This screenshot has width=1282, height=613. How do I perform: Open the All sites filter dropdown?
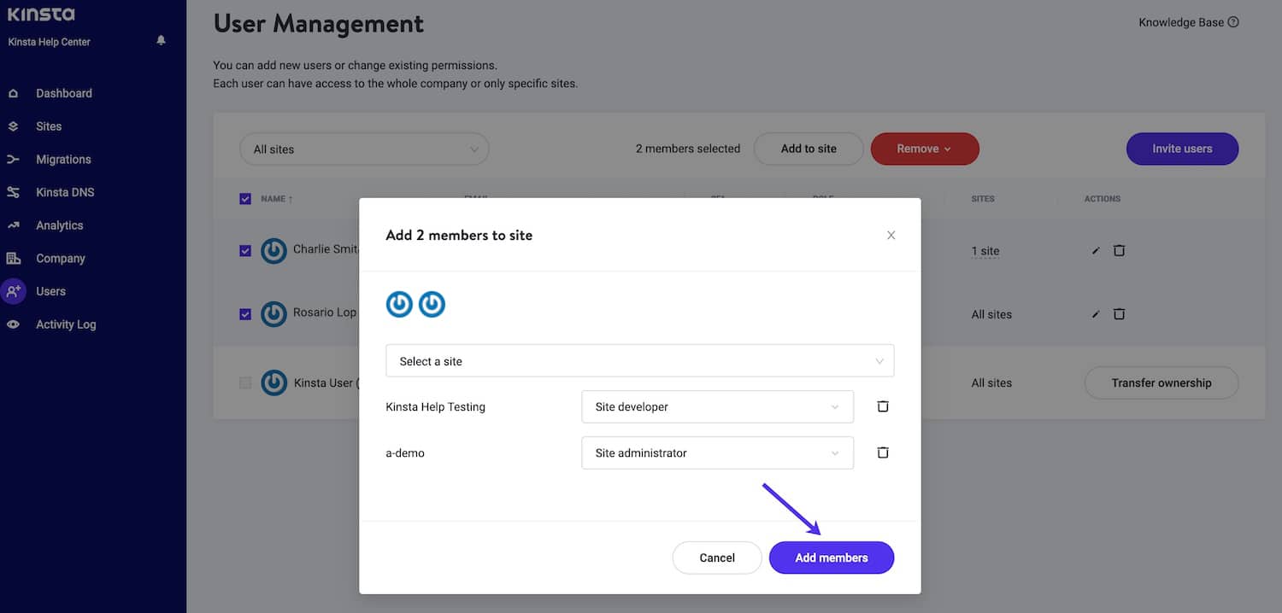point(364,149)
